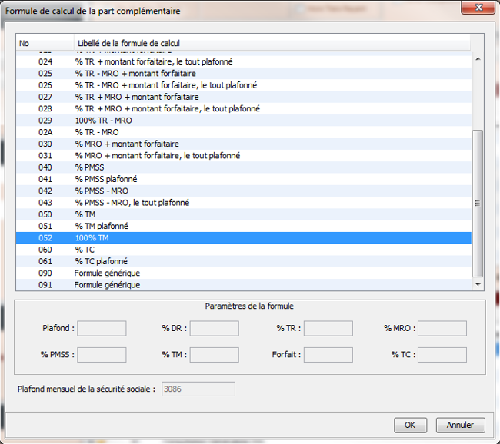Click the % DR input field
This screenshot has width=500, height=444.
click(215, 329)
